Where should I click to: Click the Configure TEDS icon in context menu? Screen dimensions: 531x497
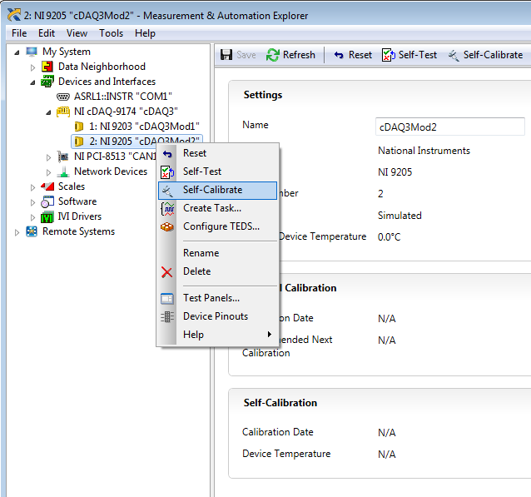(167, 226)
